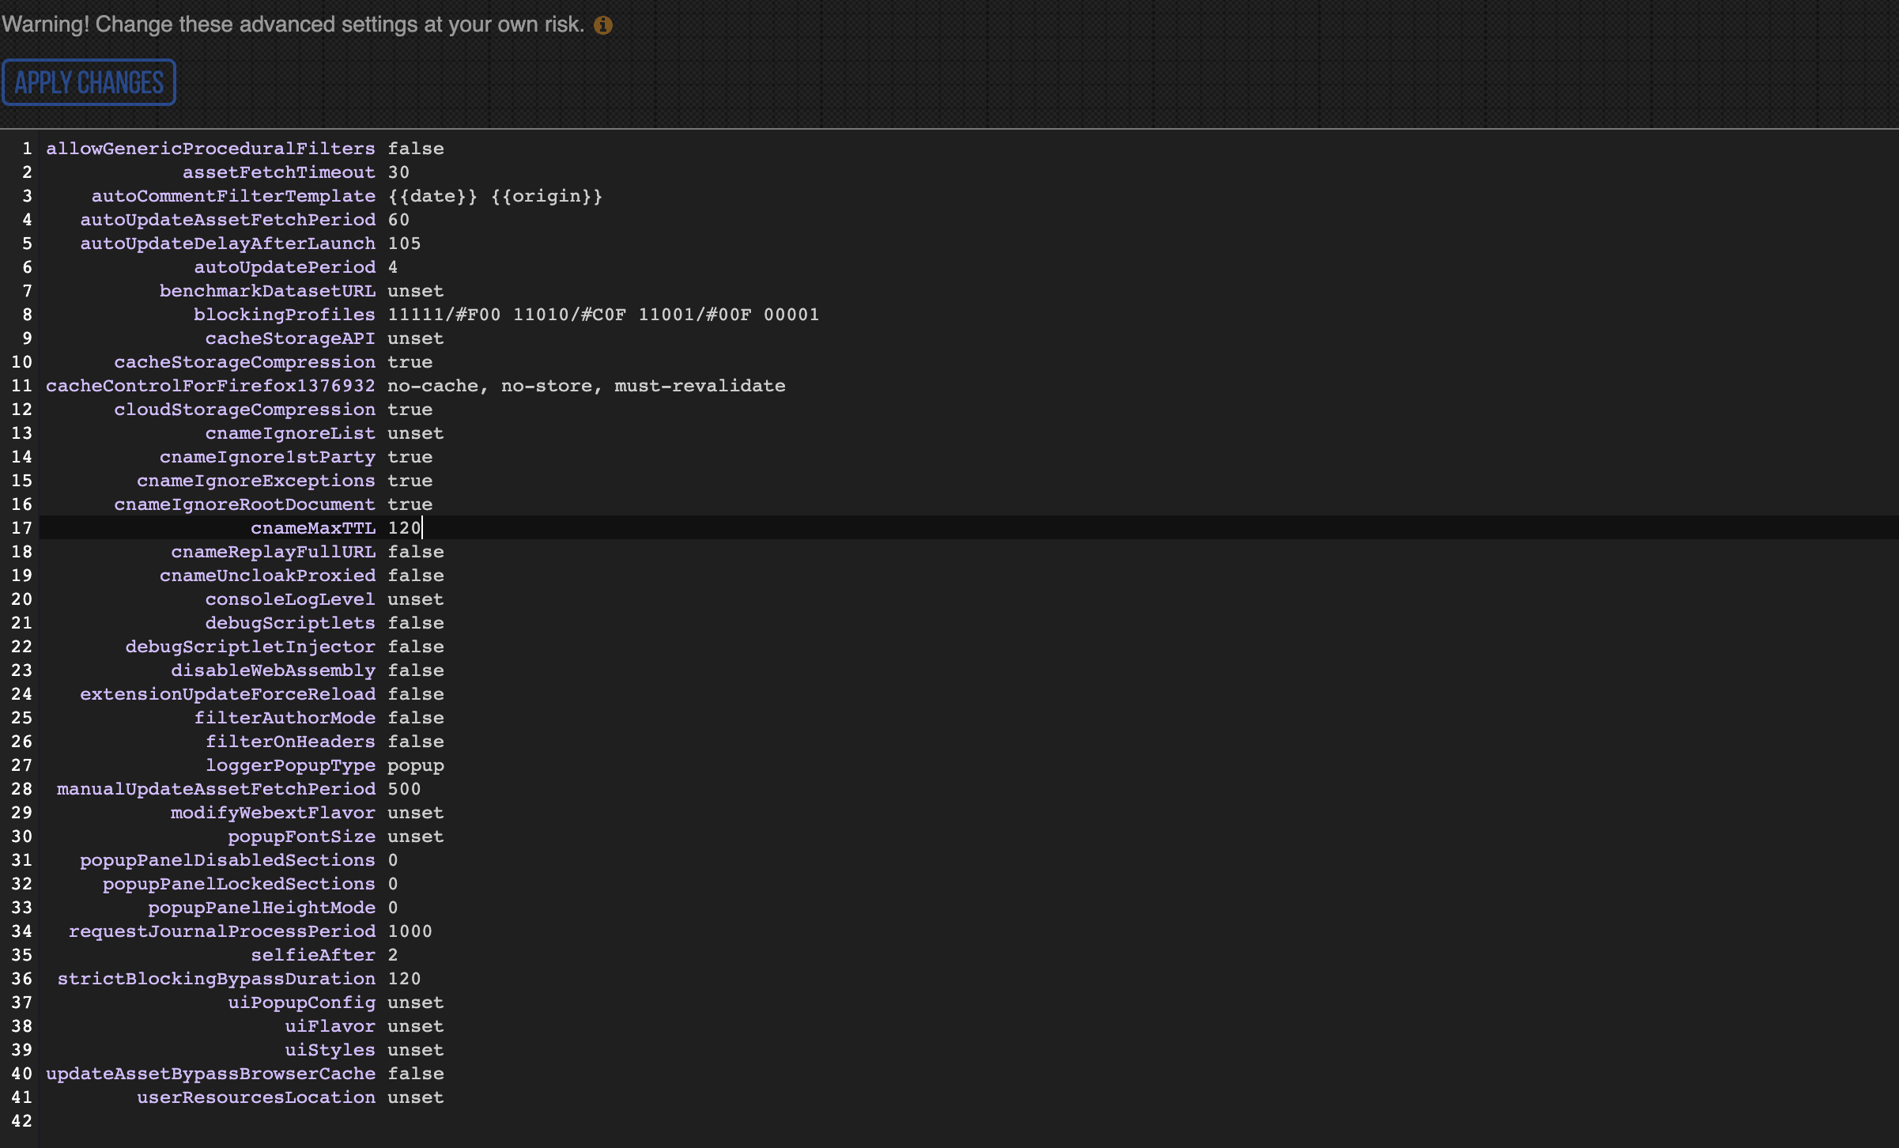Screen dimensions: 1899x1148
Task: Click the loggerPopupType popup value
Action: click(415, 765)
